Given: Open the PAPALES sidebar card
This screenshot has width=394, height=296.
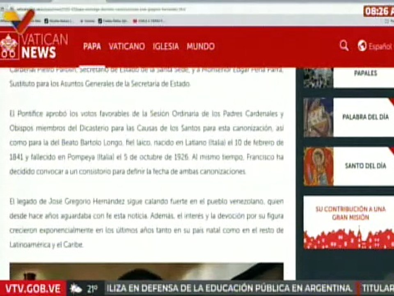Looking at the screenshot, I should [x=348, y=78].
